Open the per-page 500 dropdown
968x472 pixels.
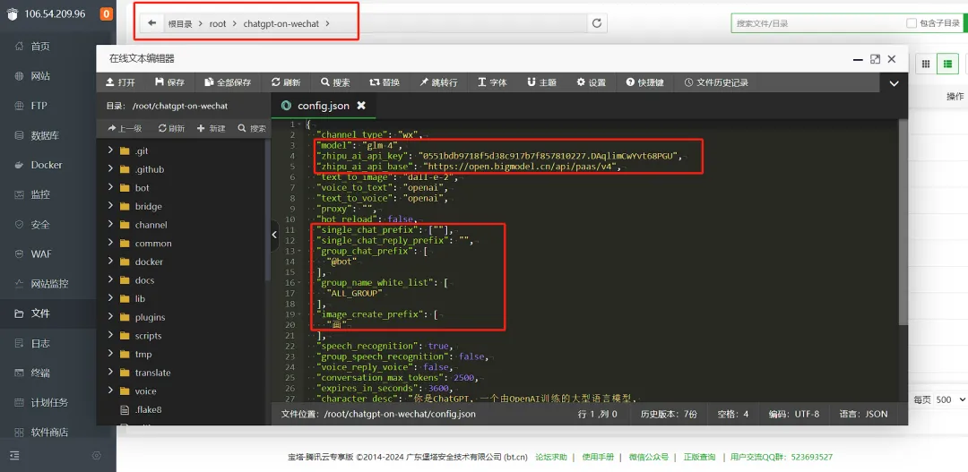(950, 399)
